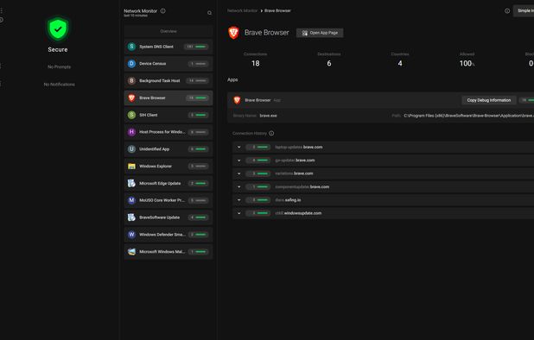Click the Destinations count 6
Viewport: 534px width, 340px height.
[329, 64]
